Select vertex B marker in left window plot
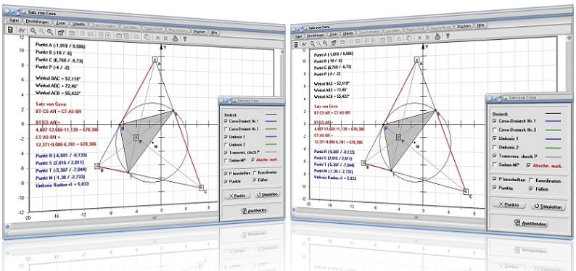This screenshot has width=576, height=271. pyautogui.click(x=97, y=166)
